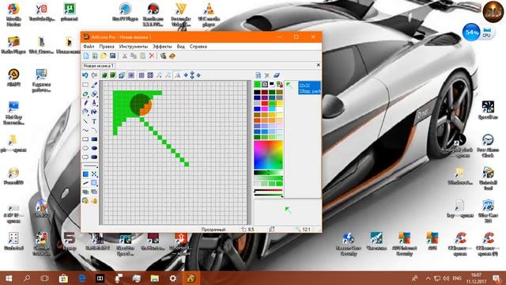
Task: Select the solid blue square brush mode
Action: (x=85, y=174)
